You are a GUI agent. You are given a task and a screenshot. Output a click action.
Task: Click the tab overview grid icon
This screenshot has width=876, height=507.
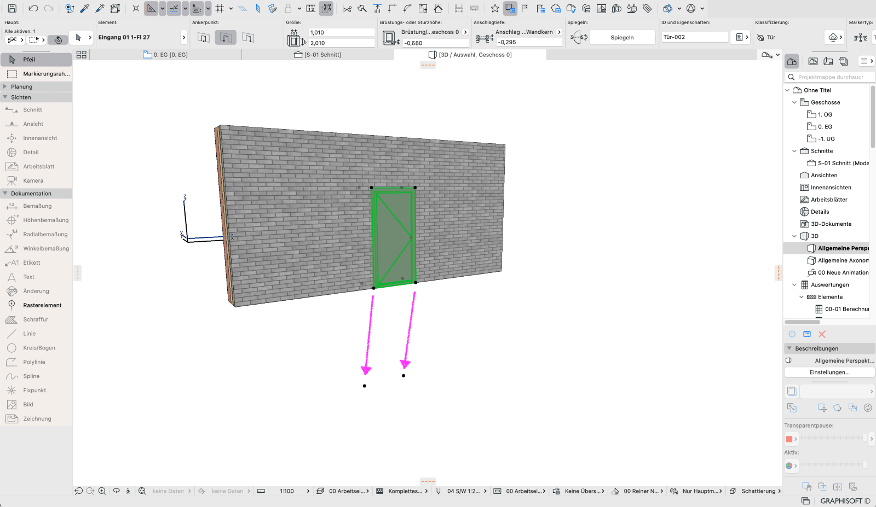[x=82, y=55]
